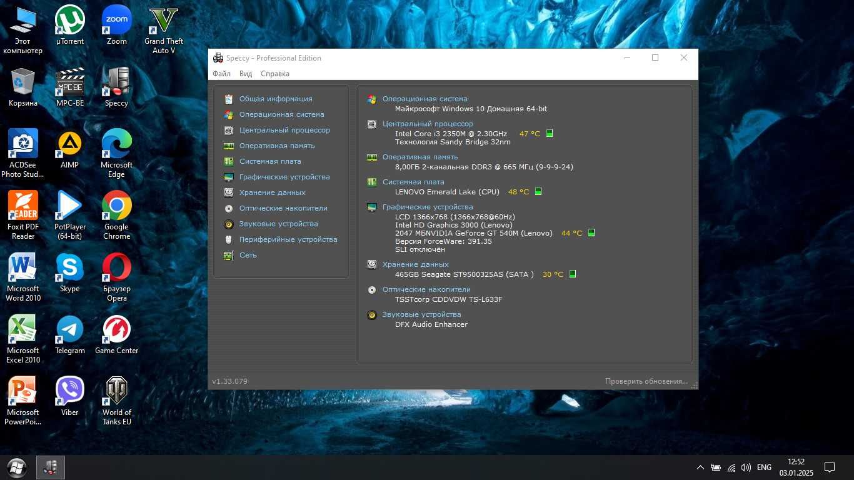Click the Google Chrome desktop icon
The width and height of the screenshot is (854, 480).
pos(117,216)
